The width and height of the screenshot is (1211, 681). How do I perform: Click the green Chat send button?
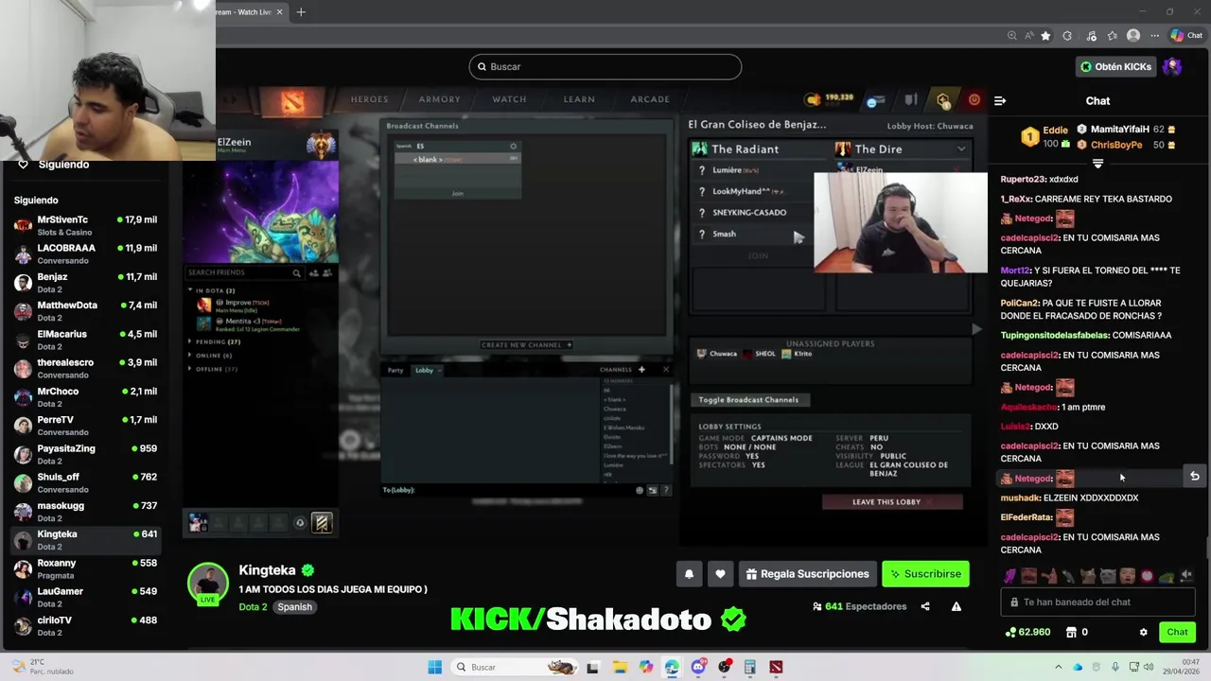(1177, 632)
